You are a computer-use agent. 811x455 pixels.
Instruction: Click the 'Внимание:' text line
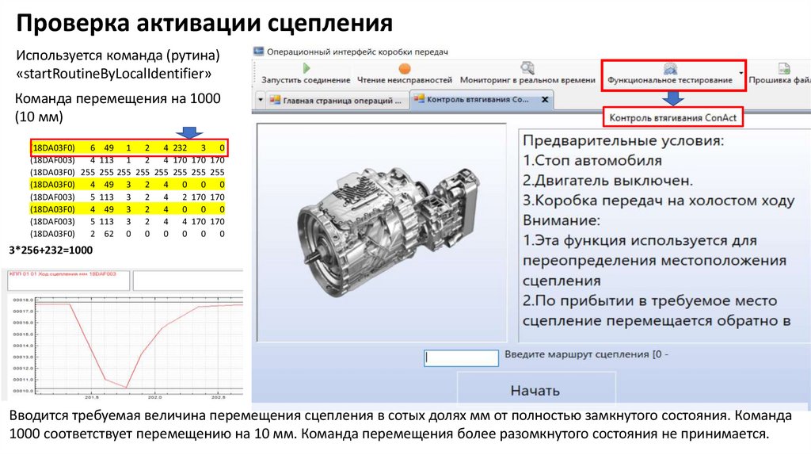click(562, 220)
